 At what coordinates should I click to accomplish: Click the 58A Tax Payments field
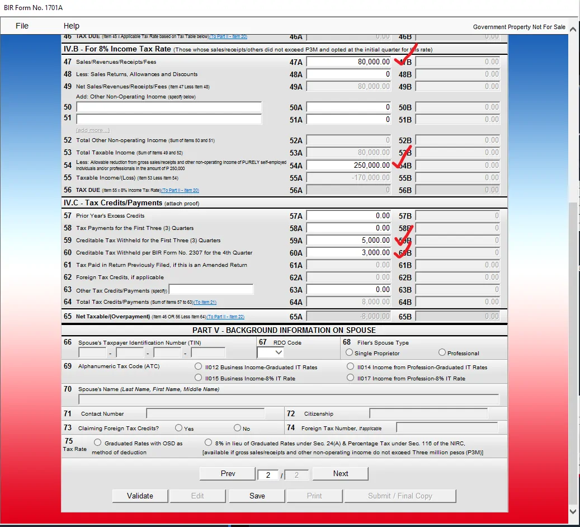[x=348, y=228]
